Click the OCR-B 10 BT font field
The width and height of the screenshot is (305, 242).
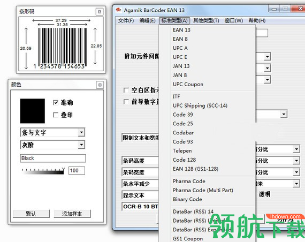click(x=140, y=207)
